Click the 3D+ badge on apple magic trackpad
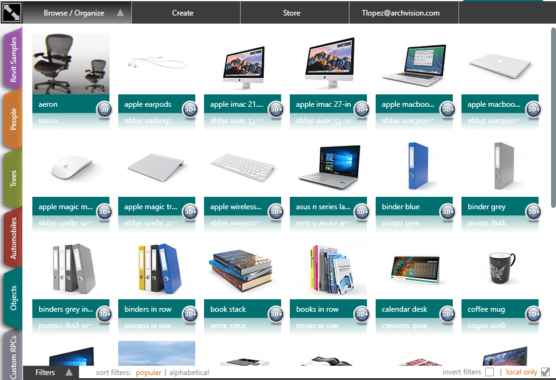 (x=190, y=212)
